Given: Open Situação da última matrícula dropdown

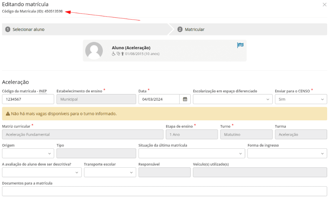Looking at the screenshot, I should 191,154.
